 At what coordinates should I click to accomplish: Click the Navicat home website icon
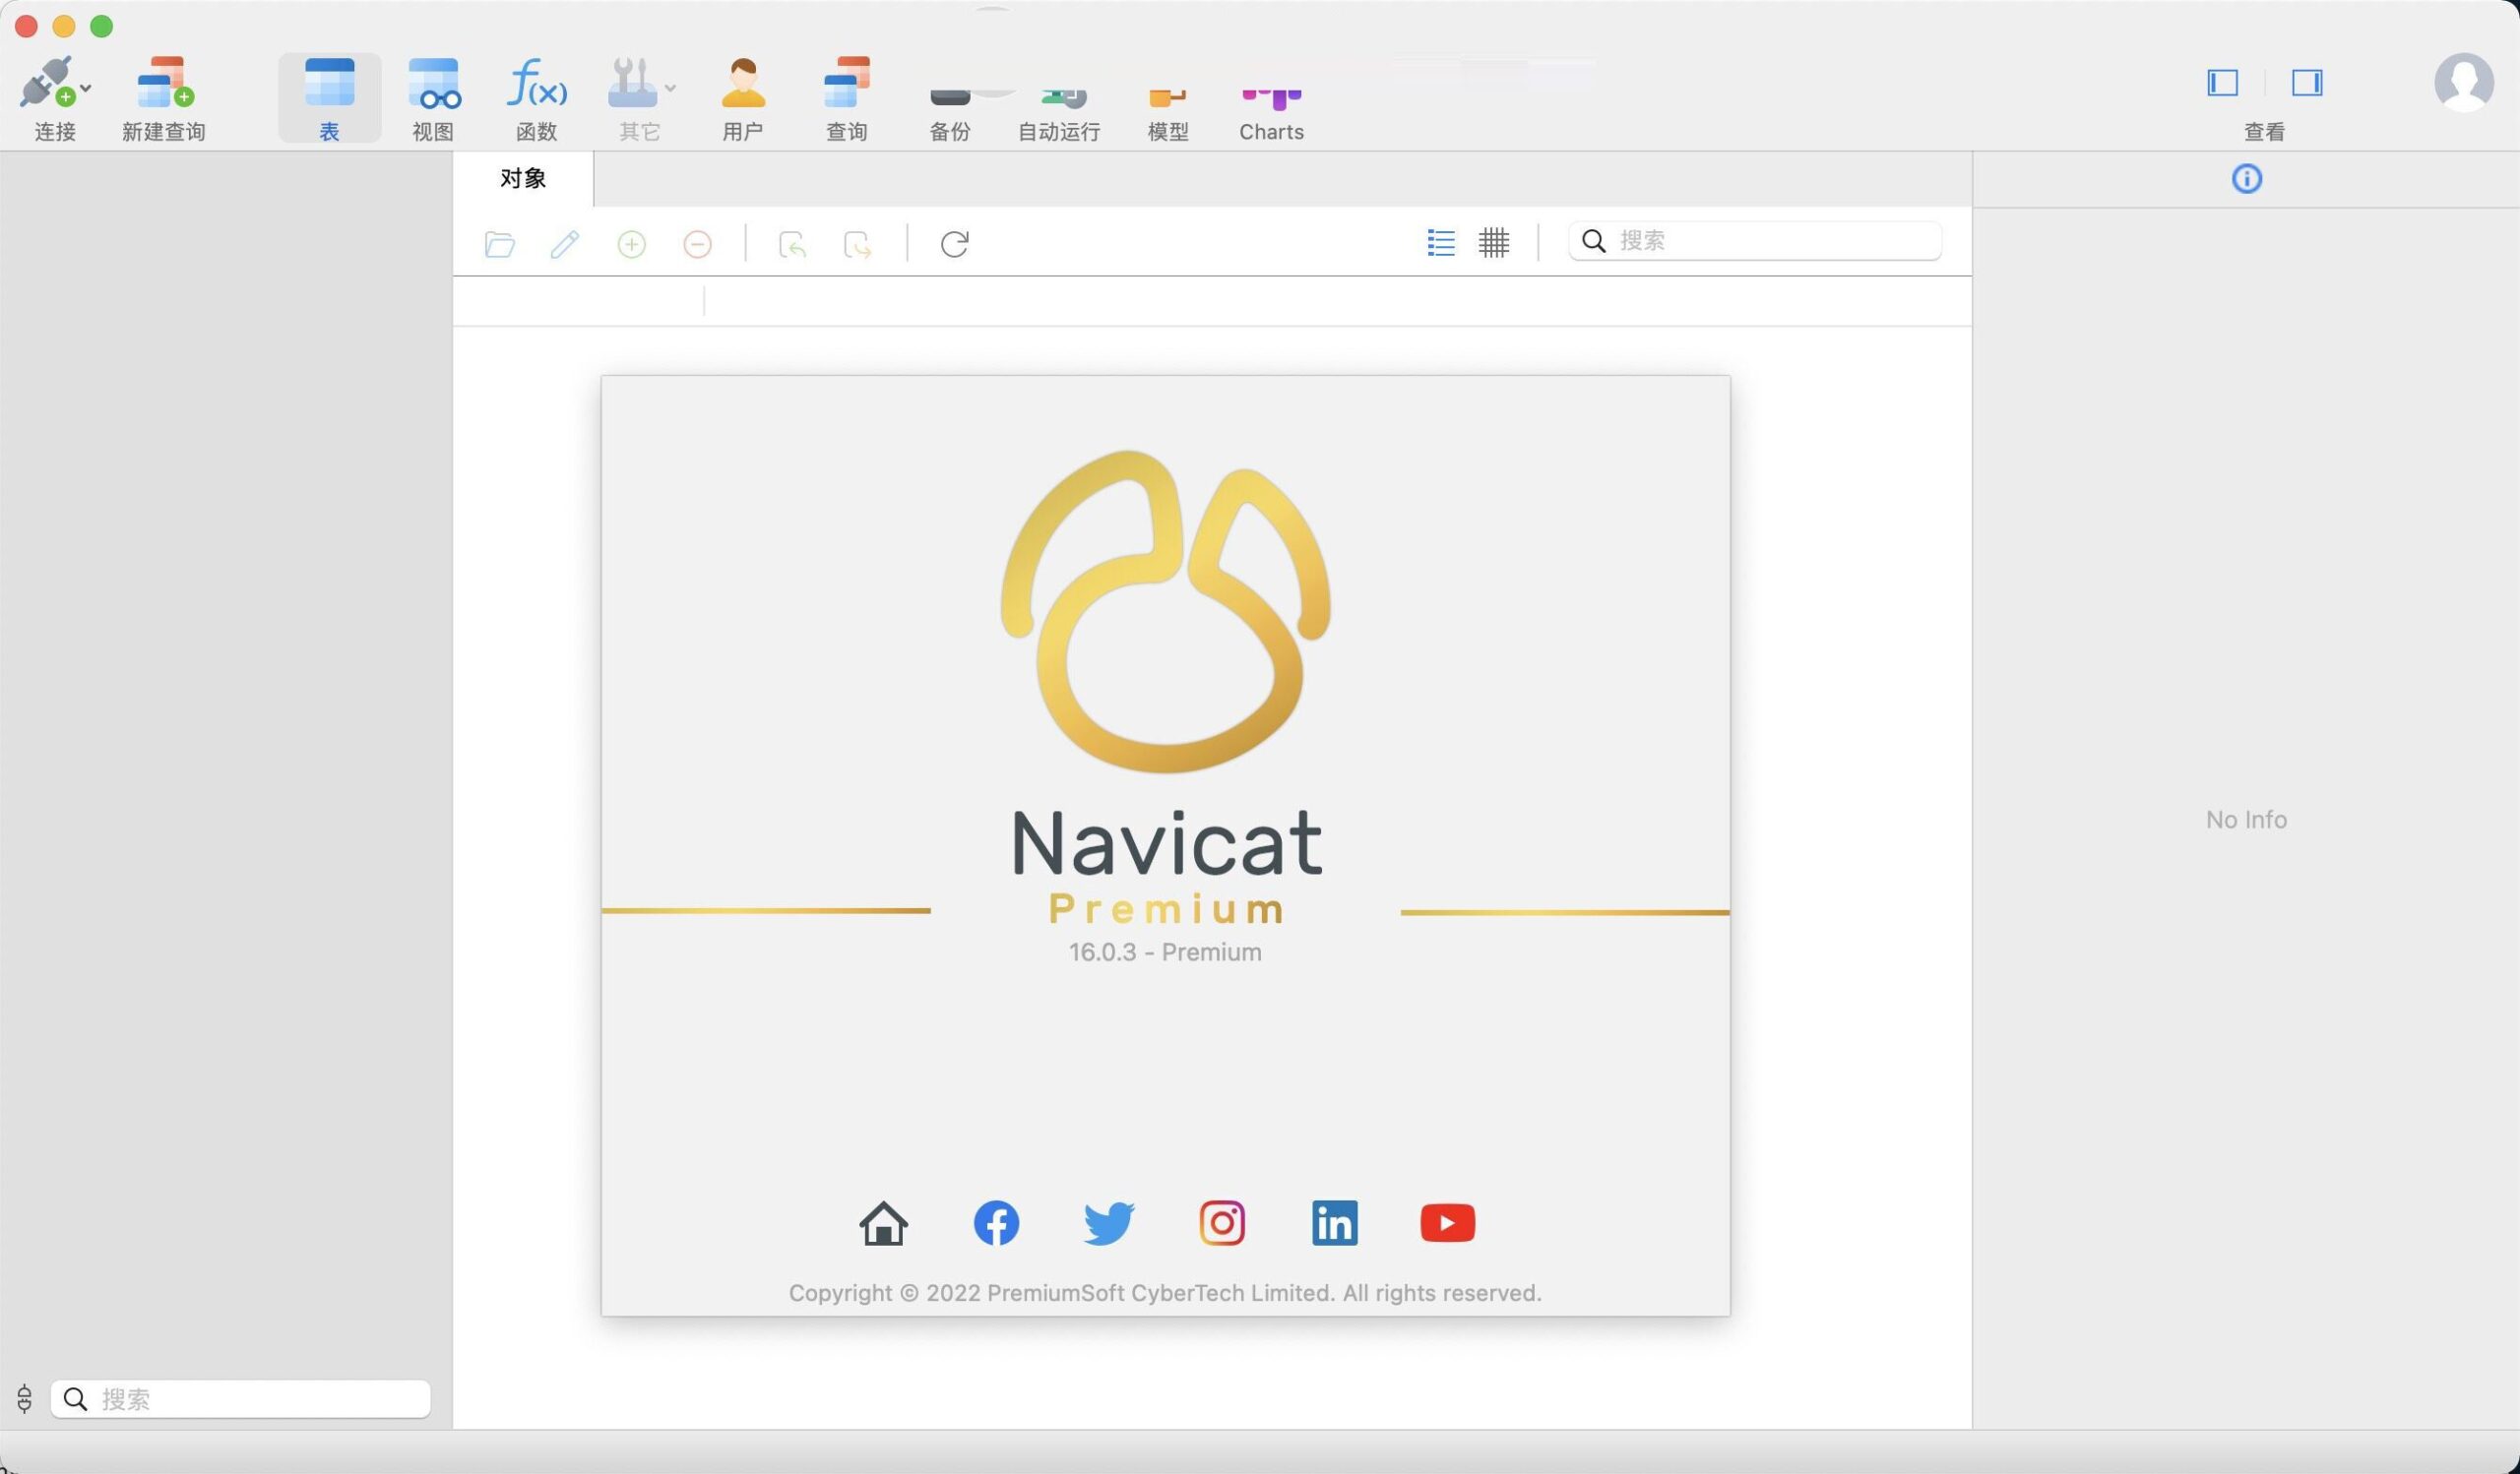point(883,1221)
